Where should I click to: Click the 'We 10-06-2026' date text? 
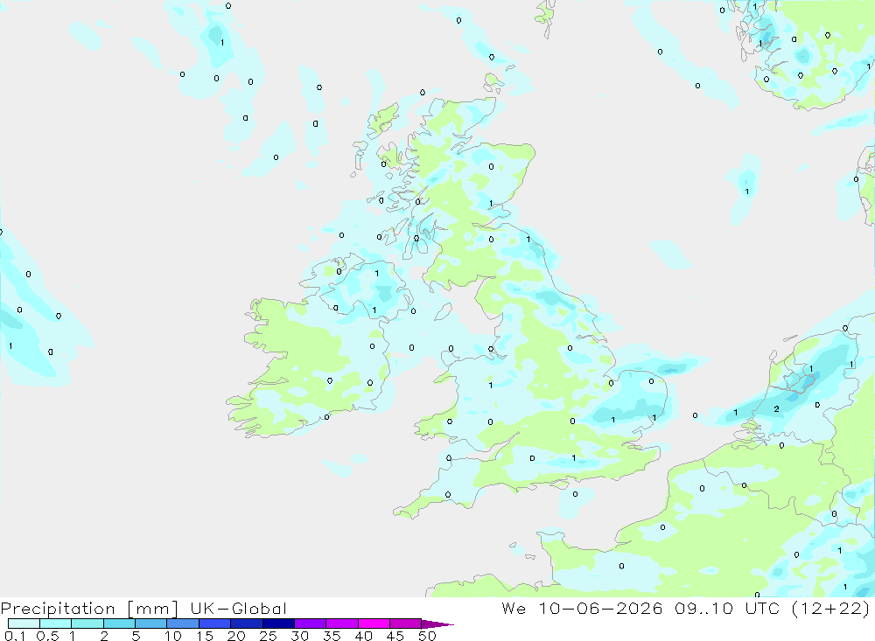[582, 608]
